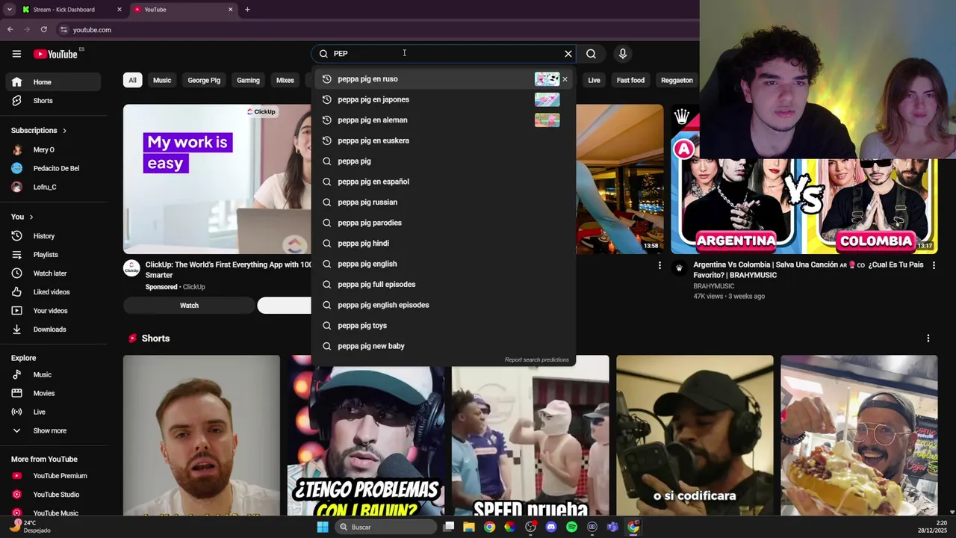This screenshot has height=538, width=956.
Task: Expand the You section arrow
Action: point(31,217)
